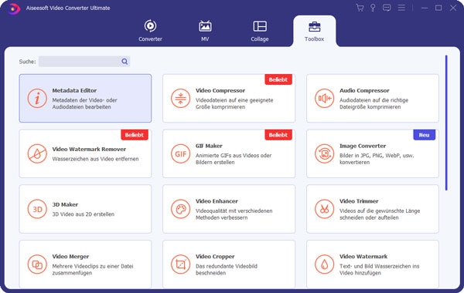Click the key register icon
Screen dimensions: 464x293
pyautogui.click(x=373, y=8)
